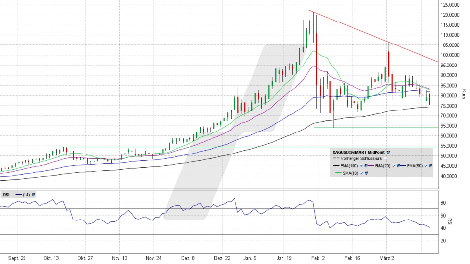Click the settings icon next to XAGUSD@SMART MidPoint
Viewport: 470px width, 264px height.
pos(388,152)
